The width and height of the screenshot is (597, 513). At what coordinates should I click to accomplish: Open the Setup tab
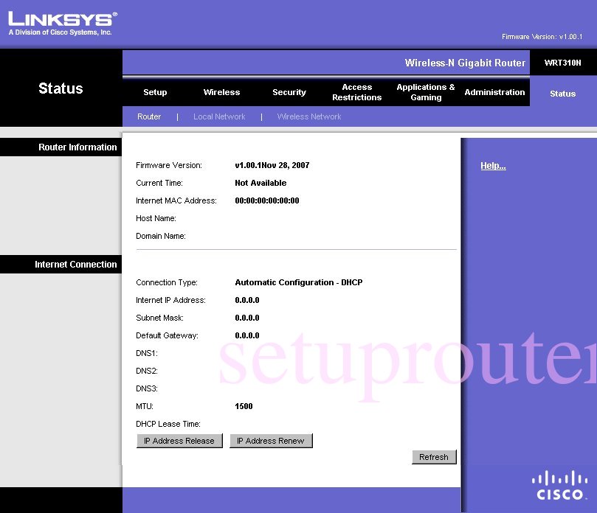click(154, 92)
